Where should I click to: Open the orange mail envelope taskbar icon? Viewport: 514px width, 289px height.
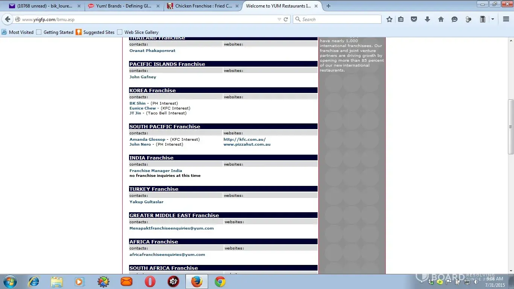click(x=127, y=281)
